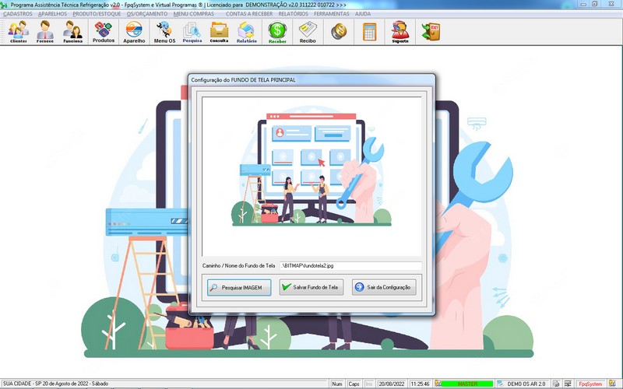
Task: Open the Relatório printer icon
Action: pos(246,32)
